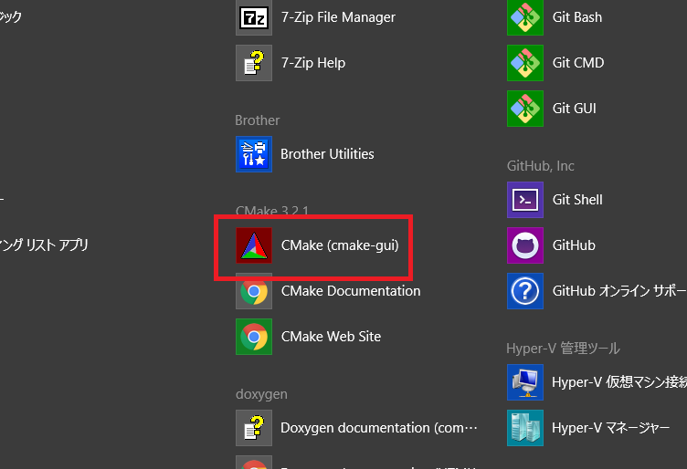Open the 7-Zip File Manager icon
Screen dimensions: 687x469
tap(254, 17)
